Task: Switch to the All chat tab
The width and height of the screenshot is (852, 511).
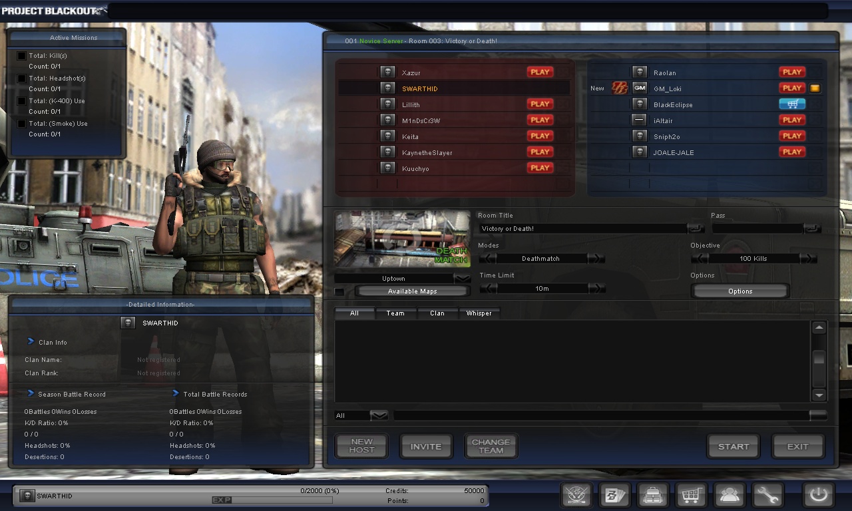Action: [354, 313]
